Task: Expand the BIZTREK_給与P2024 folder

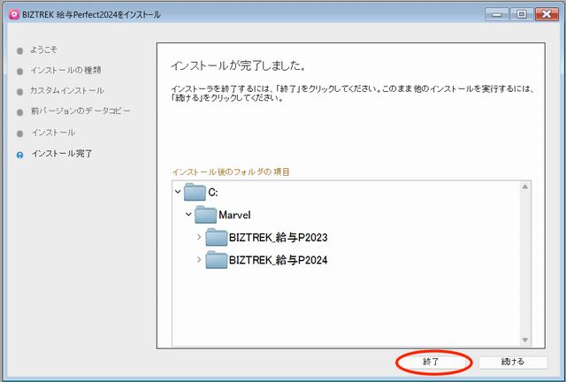Action: (199, 260)
